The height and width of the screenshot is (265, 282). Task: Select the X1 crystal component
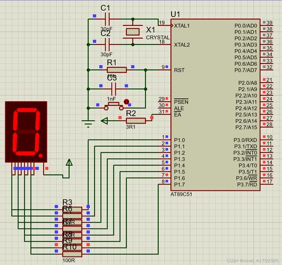133,32
